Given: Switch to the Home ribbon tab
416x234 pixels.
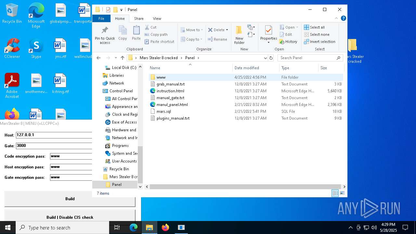Looking at the screenshot, I should click(x=120, y=19).
